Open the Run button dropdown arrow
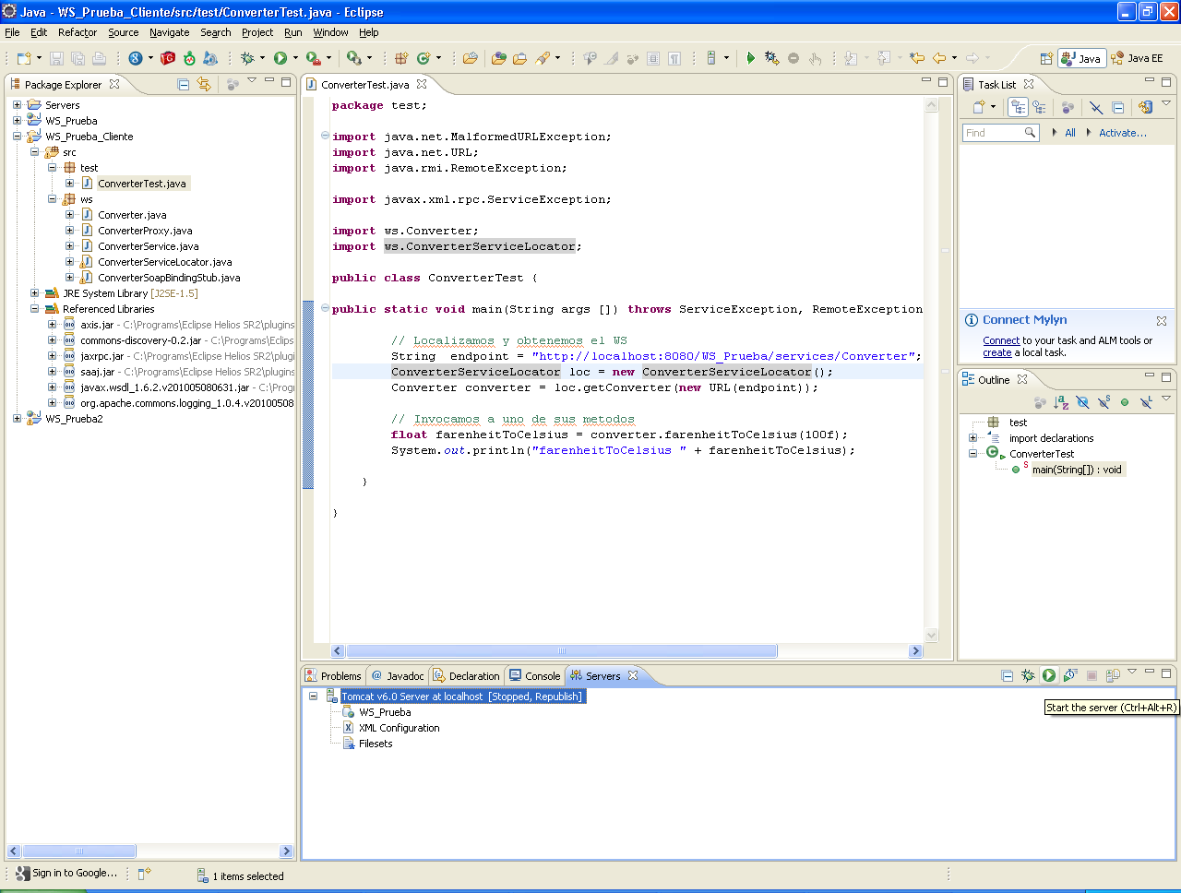This screenshot has height=893, width=1181. click(x=295, y=58)
